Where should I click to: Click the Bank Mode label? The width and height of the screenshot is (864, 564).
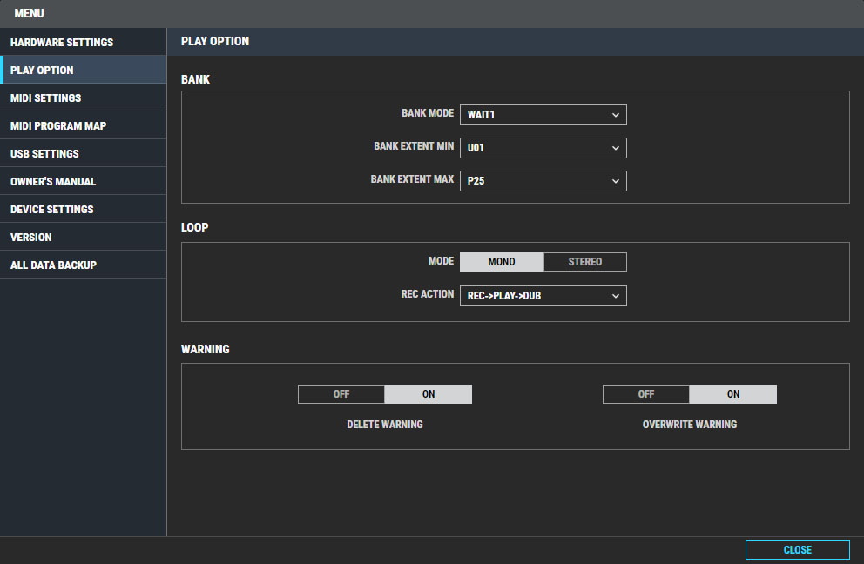point(428,113)
